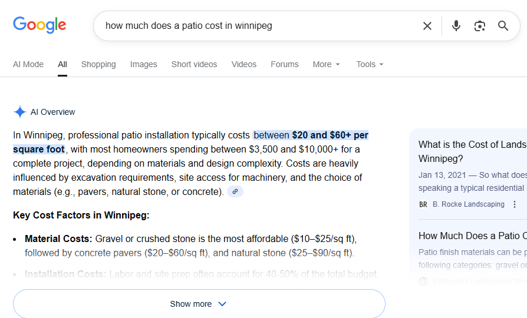
Task: Start a voice search with microphone
Action: point(456,26)
